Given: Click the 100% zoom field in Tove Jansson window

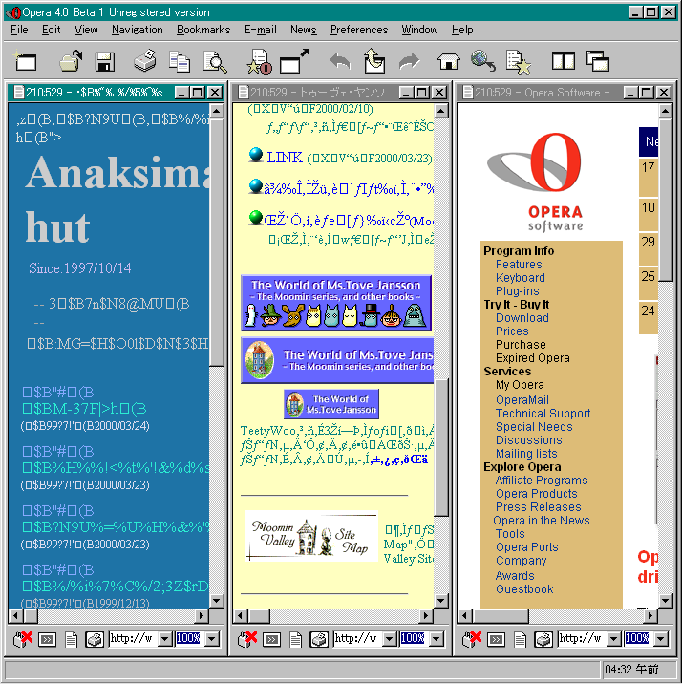Looking at the screenshot, I should click(x=415, y=639).
